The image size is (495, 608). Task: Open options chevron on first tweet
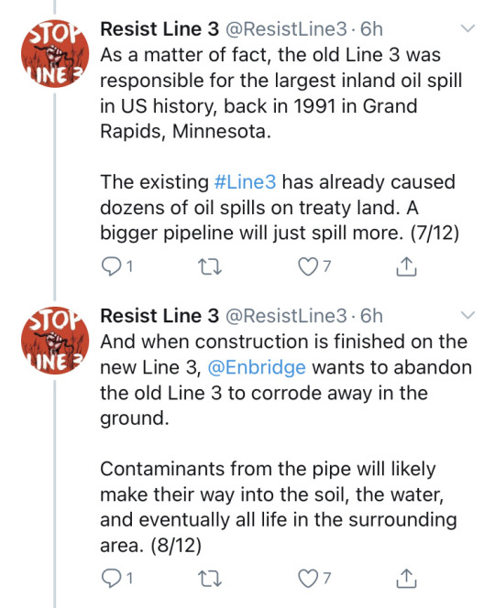click(467, 28)
